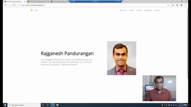191x107 pixels.
Task: Click the Mahatma Gandhi quote text
Action: coord(66,62)
